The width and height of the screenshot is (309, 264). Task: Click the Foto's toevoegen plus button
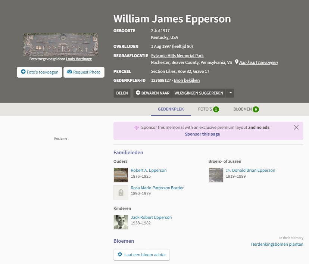pos(40,72)
